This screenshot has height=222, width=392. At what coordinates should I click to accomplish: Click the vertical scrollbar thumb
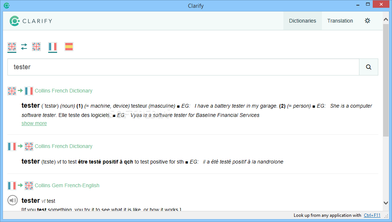[x=386, y=80]
